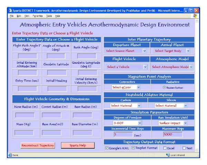
Task: Click the scrollbar down arrow
Action: (197, 150)
